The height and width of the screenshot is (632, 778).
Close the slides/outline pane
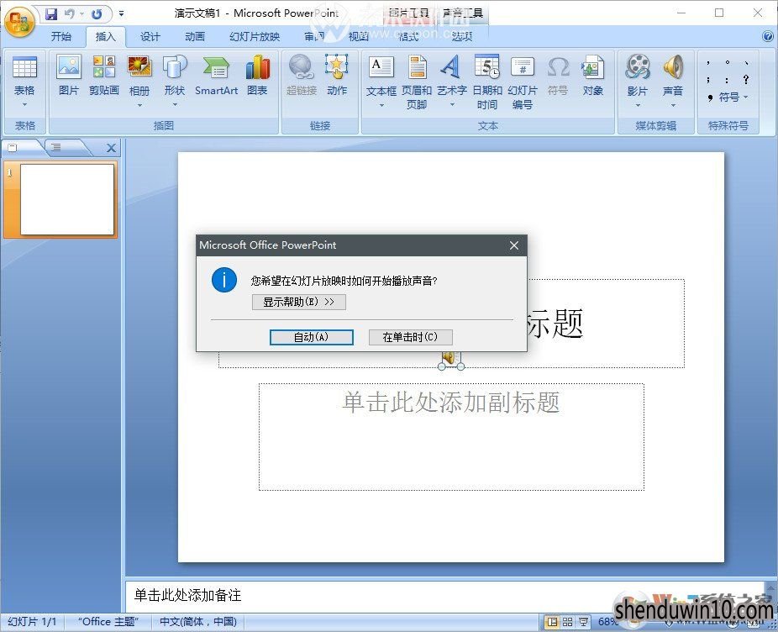pyautogui.click(x=111, y=148)
